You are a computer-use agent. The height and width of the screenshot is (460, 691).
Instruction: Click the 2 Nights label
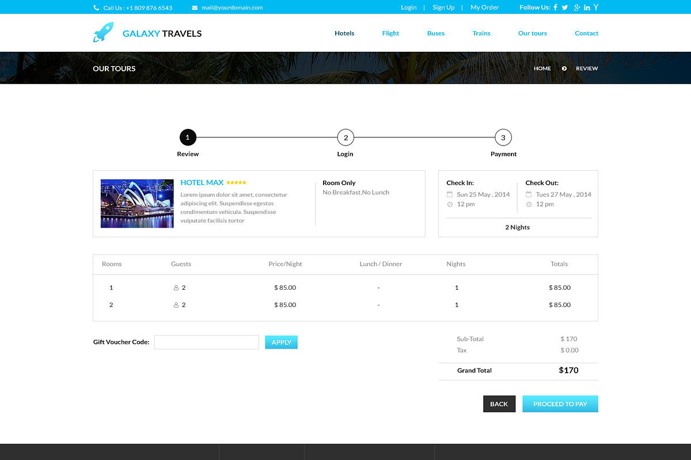tap(518, 227)
